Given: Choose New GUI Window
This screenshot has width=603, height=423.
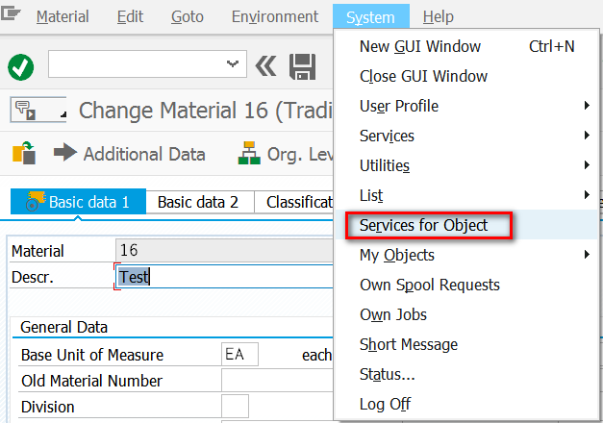Looking at the screenshot, I should 466,46.
